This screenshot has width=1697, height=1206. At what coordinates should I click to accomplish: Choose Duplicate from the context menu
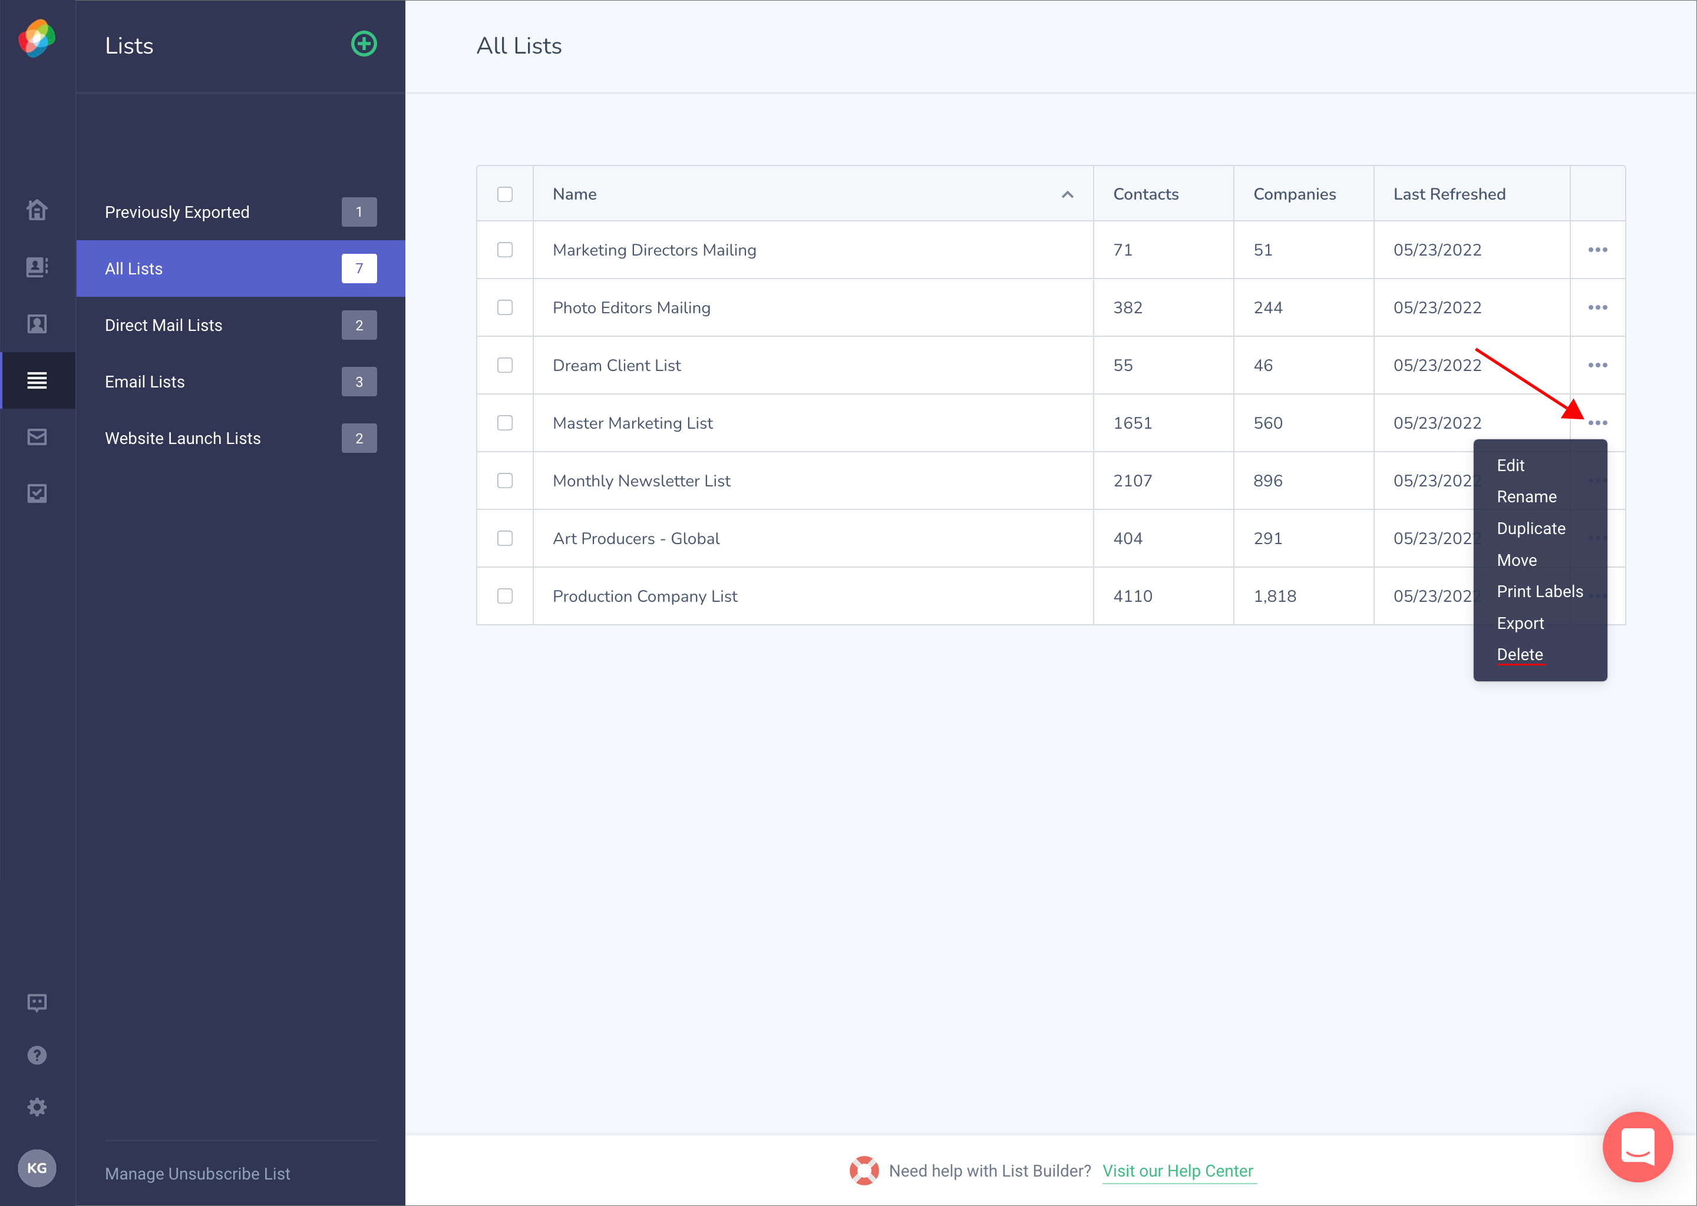click(1531, 529)
